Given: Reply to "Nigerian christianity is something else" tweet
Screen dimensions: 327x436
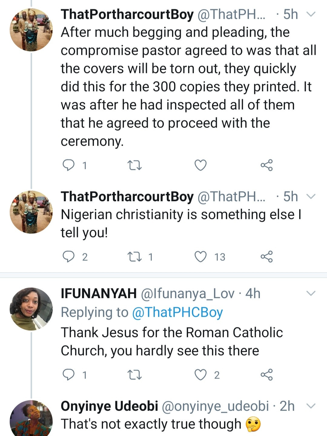Looking at the screenshot, I should point(68,257).
